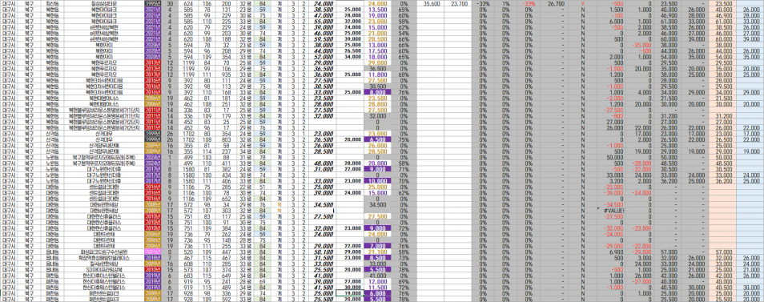Click the purple 13.500 value
This screenshot has height=302, width=764.
point(378,10)
